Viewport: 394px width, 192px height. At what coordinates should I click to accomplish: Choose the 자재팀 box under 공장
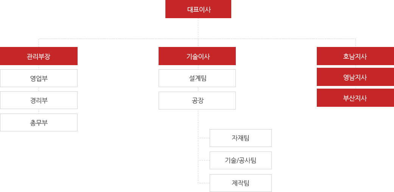(x=241, y=138)
